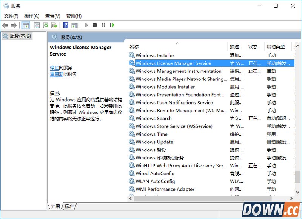Refresh the service list
This screenshot has width=302, height=219.
(x=46, y=25)
